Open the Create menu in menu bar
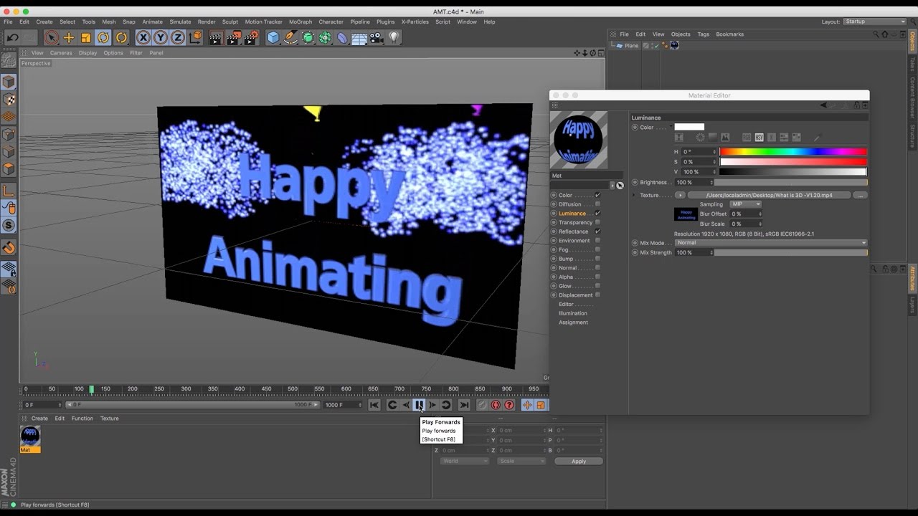 pyautogui.click(x=44, y=21)
